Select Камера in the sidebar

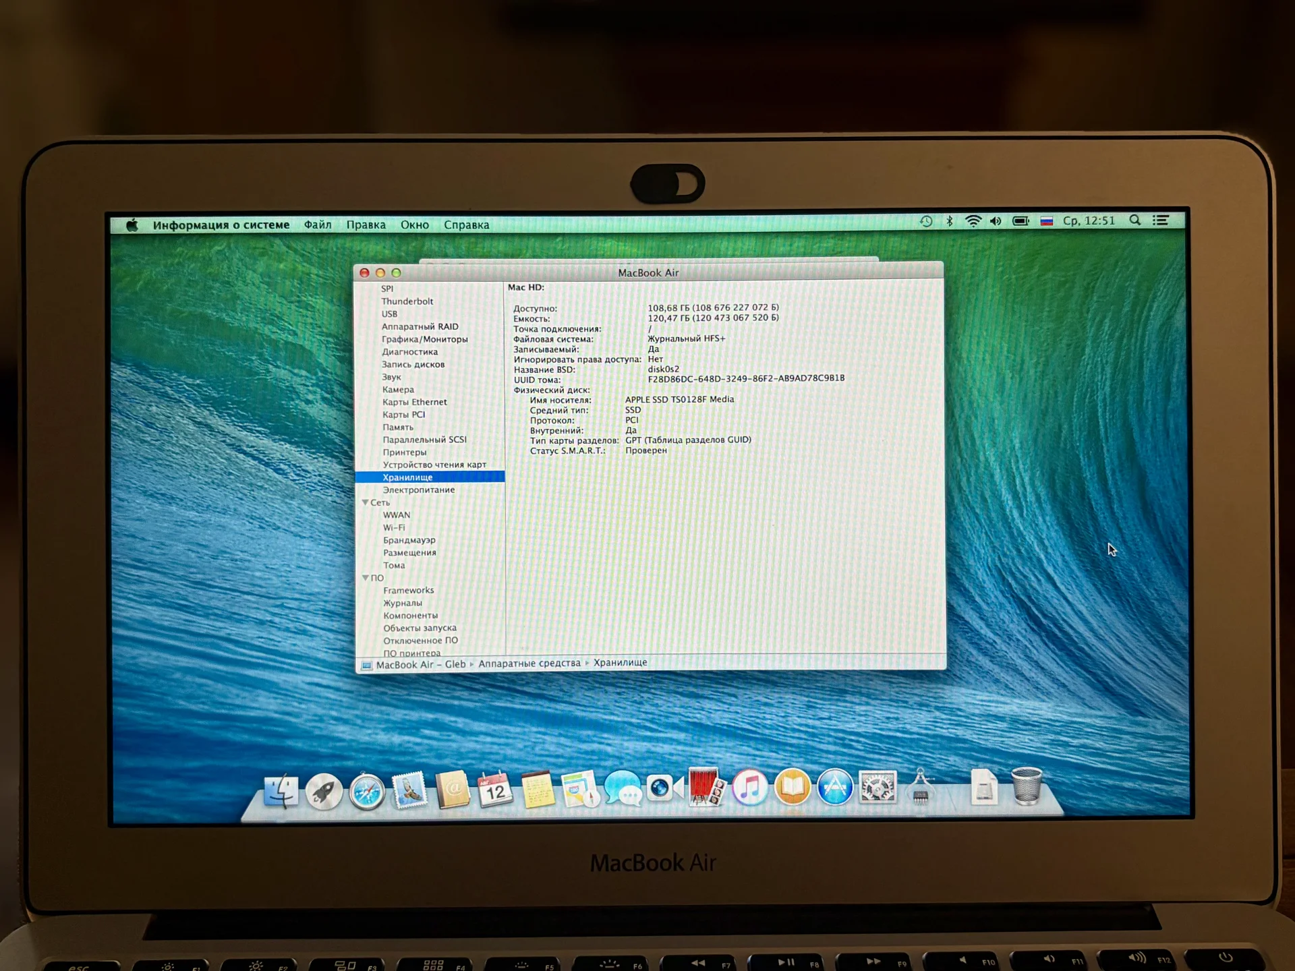pyautogui.click(x=398, y=389)
